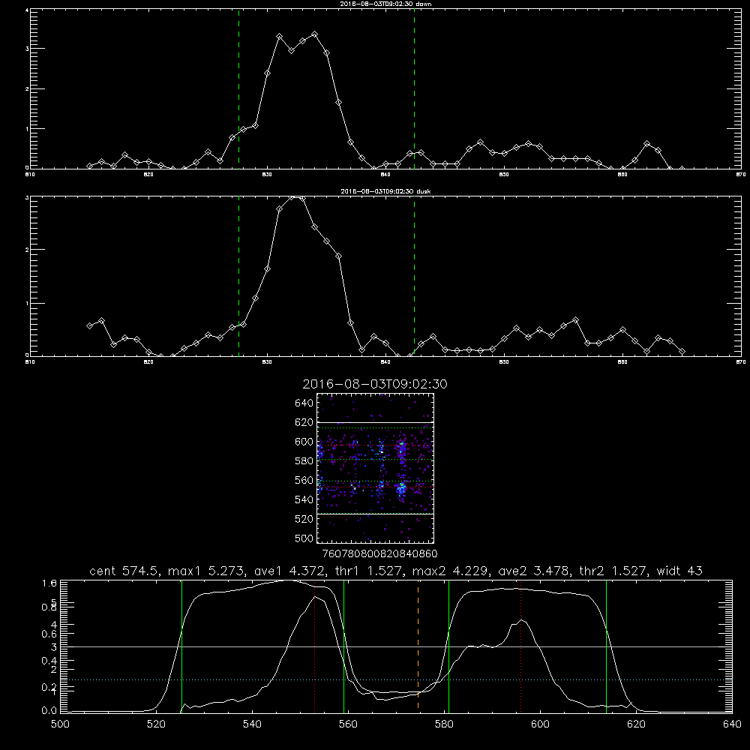Click y-axis label 500 of the image panel
Image resolution: width=750 pixels, height=750 pixels.
coord(304,538)
